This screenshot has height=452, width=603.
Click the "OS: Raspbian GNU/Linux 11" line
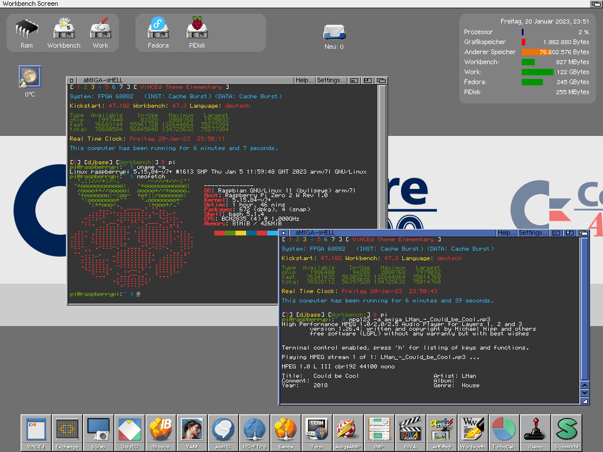click(280, 191)
